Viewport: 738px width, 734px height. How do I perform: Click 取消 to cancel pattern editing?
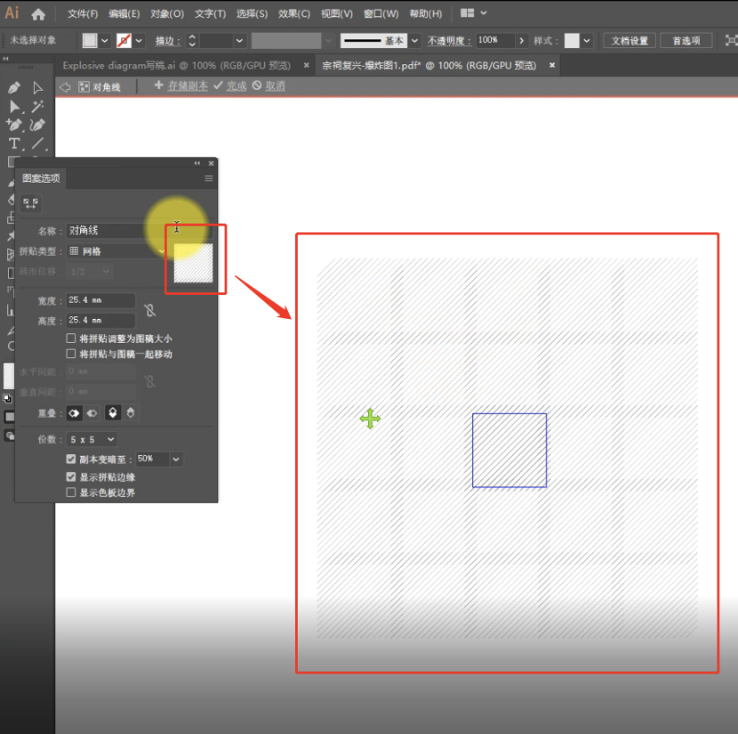tap(275, 85)
